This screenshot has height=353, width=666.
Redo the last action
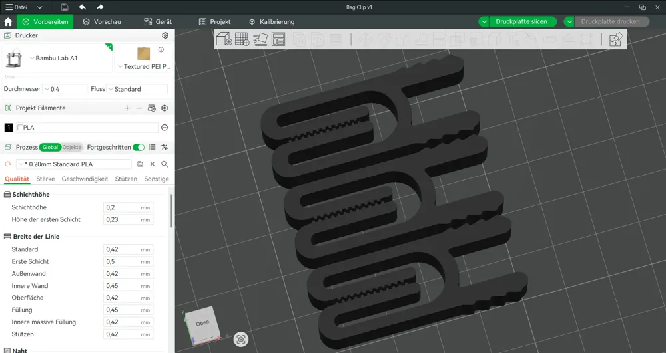100,7
